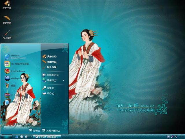Switch to the open window's taskbar button
Screen dimensions: 185x139
pos(47,137)
